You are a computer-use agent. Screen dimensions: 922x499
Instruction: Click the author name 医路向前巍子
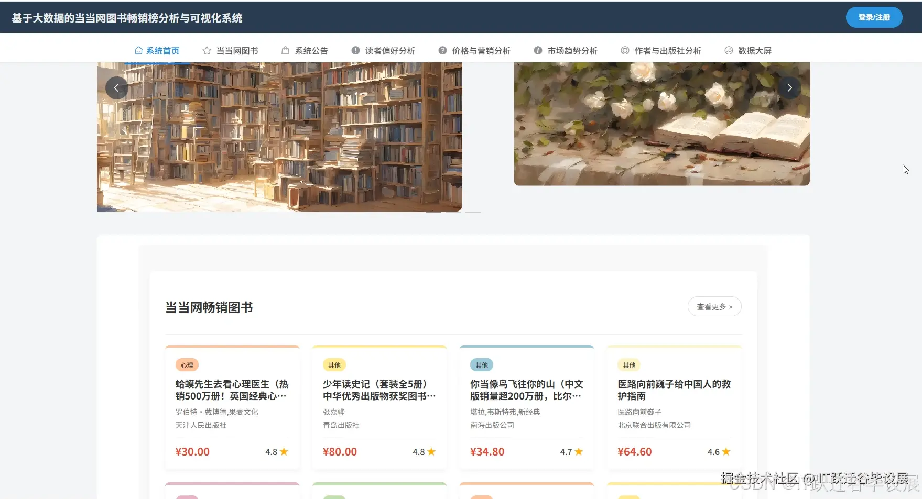[639, 412]
